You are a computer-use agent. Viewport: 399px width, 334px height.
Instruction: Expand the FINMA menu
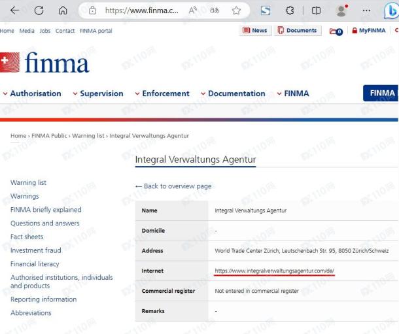point(293,93)
